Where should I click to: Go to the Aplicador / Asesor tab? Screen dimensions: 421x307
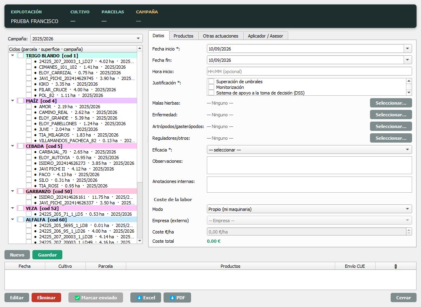(x=265, y=36)
